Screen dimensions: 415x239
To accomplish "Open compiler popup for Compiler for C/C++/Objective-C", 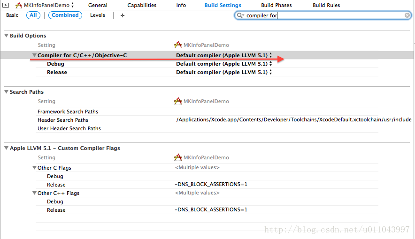I will pos(224,55).
